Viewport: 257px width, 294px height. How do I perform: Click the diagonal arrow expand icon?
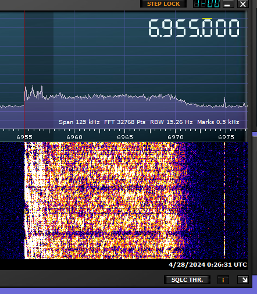[x=243, y=280]
